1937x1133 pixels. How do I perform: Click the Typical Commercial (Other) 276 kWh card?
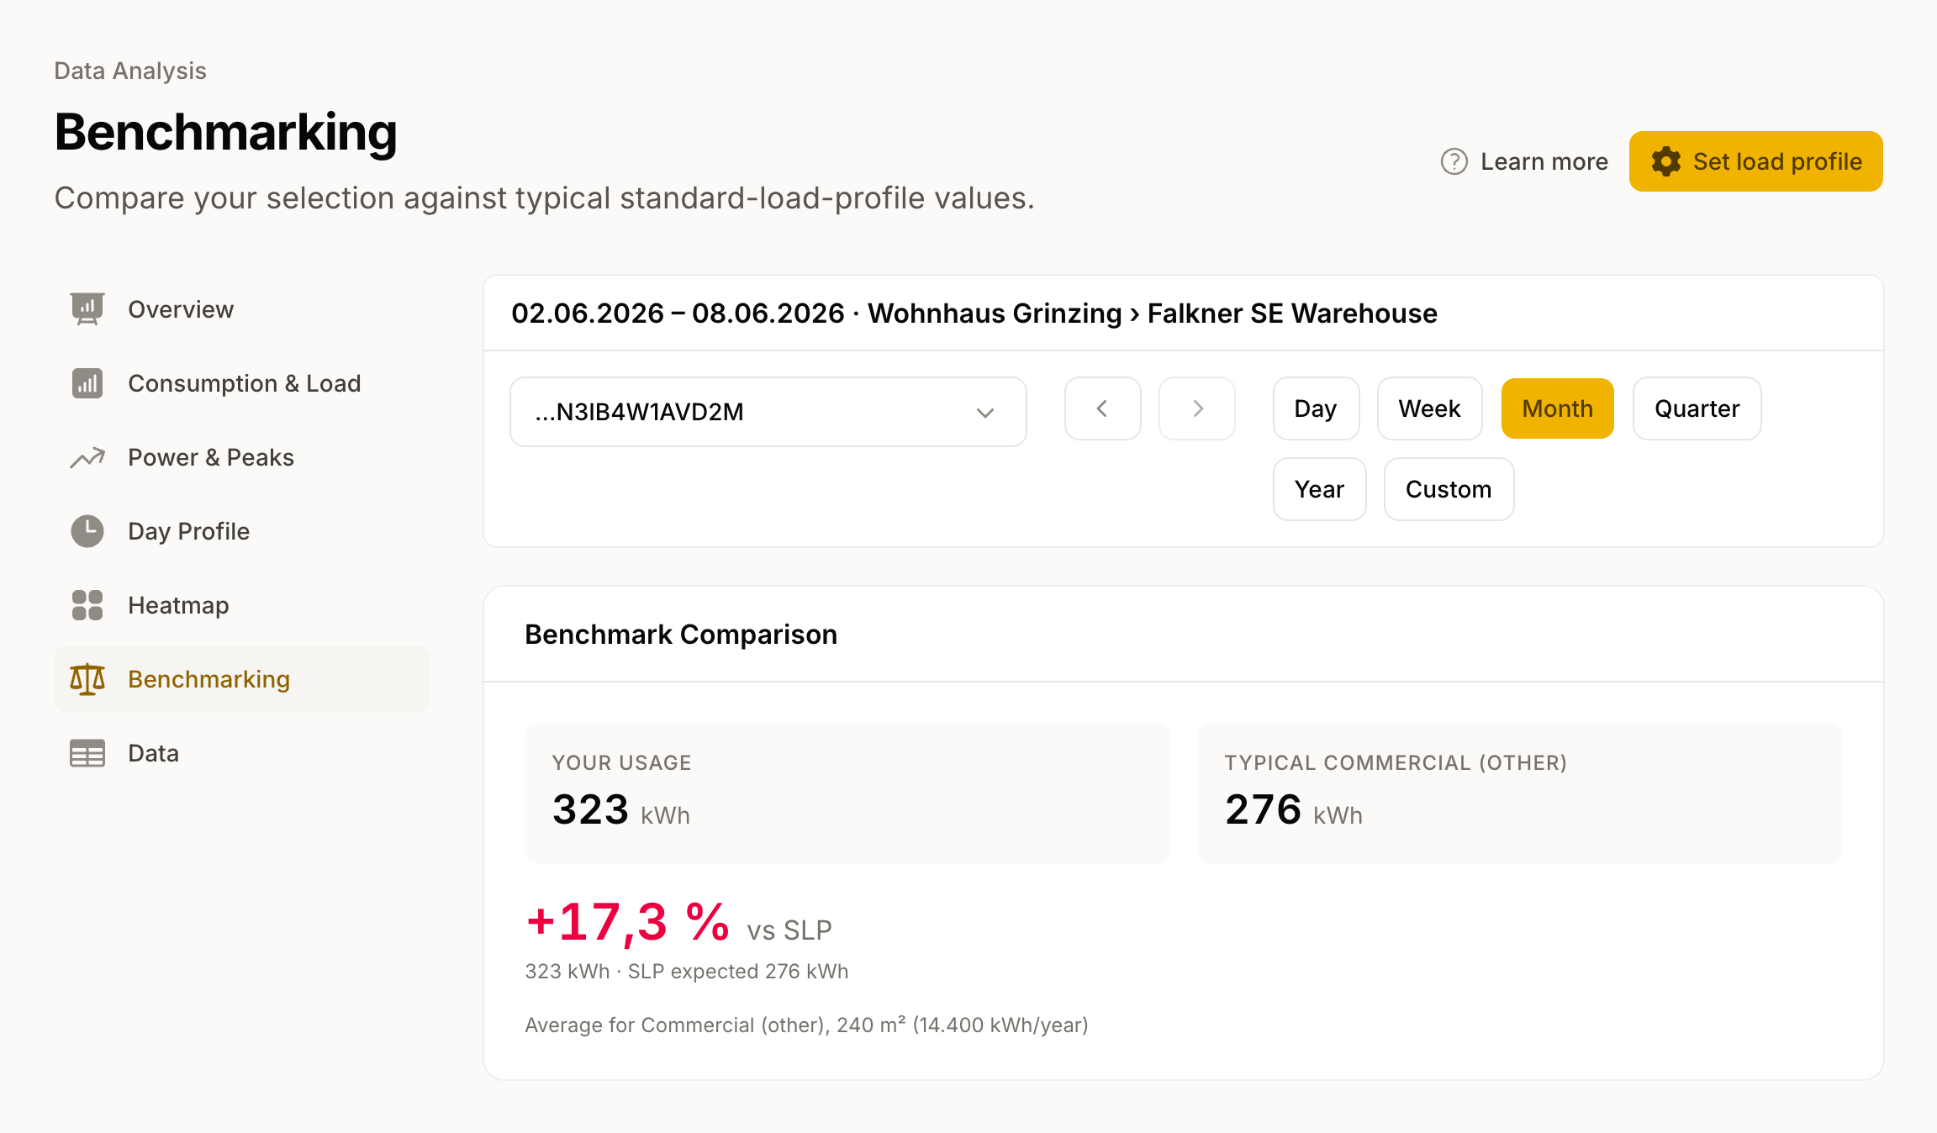(1520, 793)
